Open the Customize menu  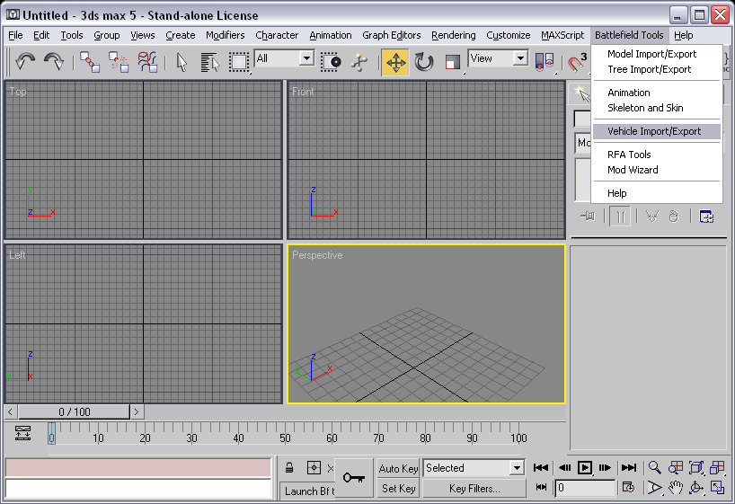(509, 35)
